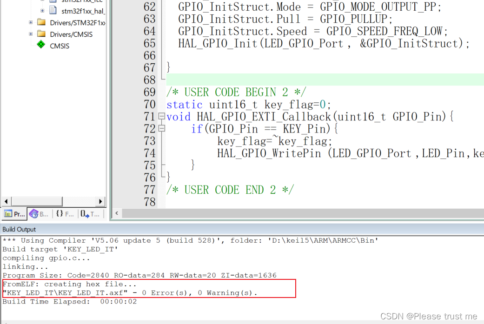Click the green CMSIS component icon
Image resolution: width=484 pixels, height=324 pixels.
[x=41, y=45]
